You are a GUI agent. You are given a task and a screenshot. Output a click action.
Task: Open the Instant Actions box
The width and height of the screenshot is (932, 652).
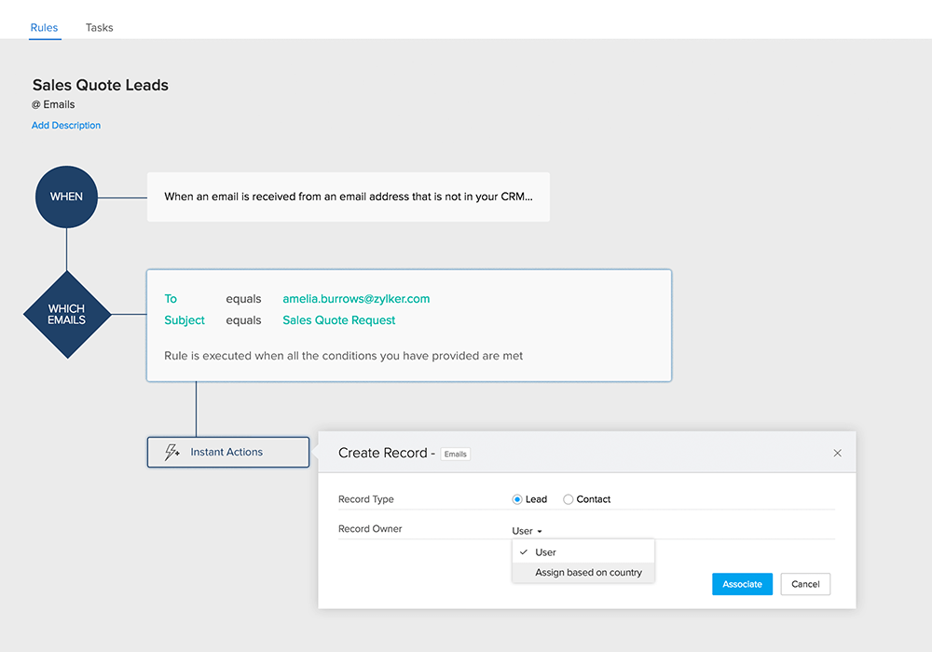(x=227, y=452)
